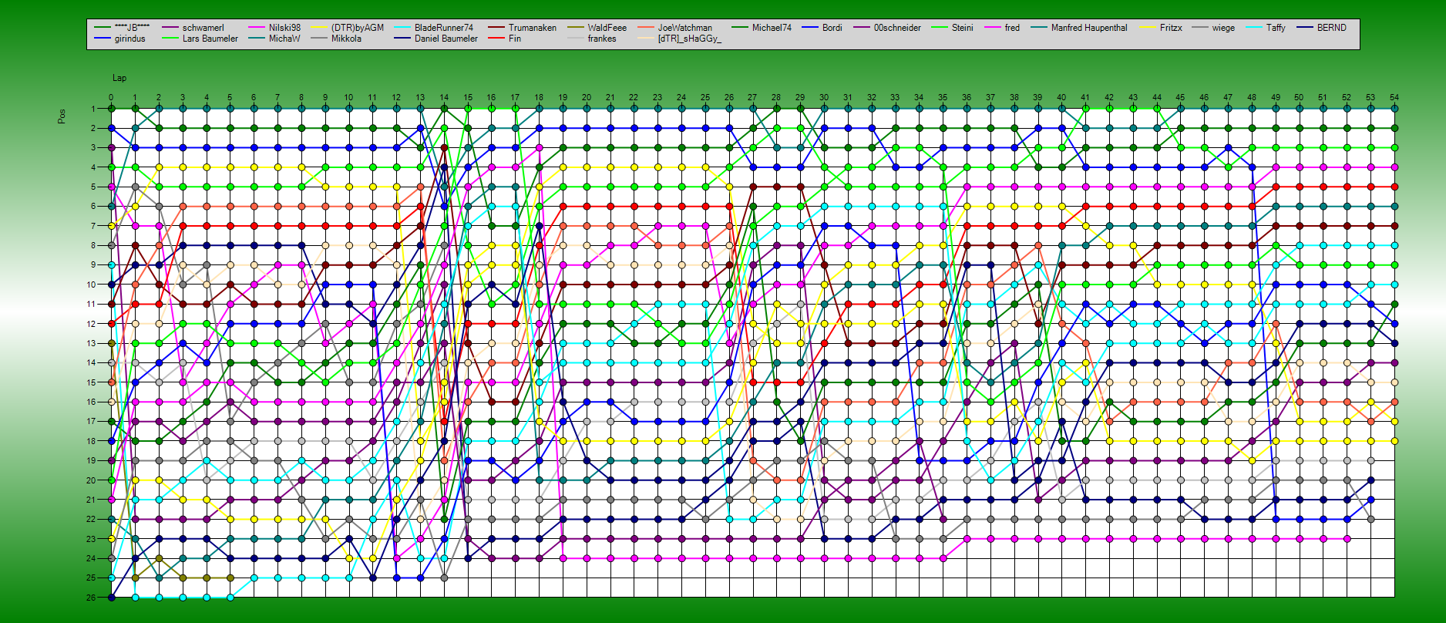The height and width of the screenshot is (623, 1446).
Task: Click schwamerl in the legend
Action: pos(203,28)
